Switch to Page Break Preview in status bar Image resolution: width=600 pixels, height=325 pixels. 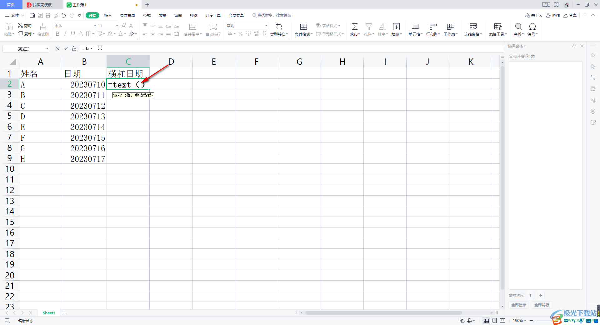(502, 321)
